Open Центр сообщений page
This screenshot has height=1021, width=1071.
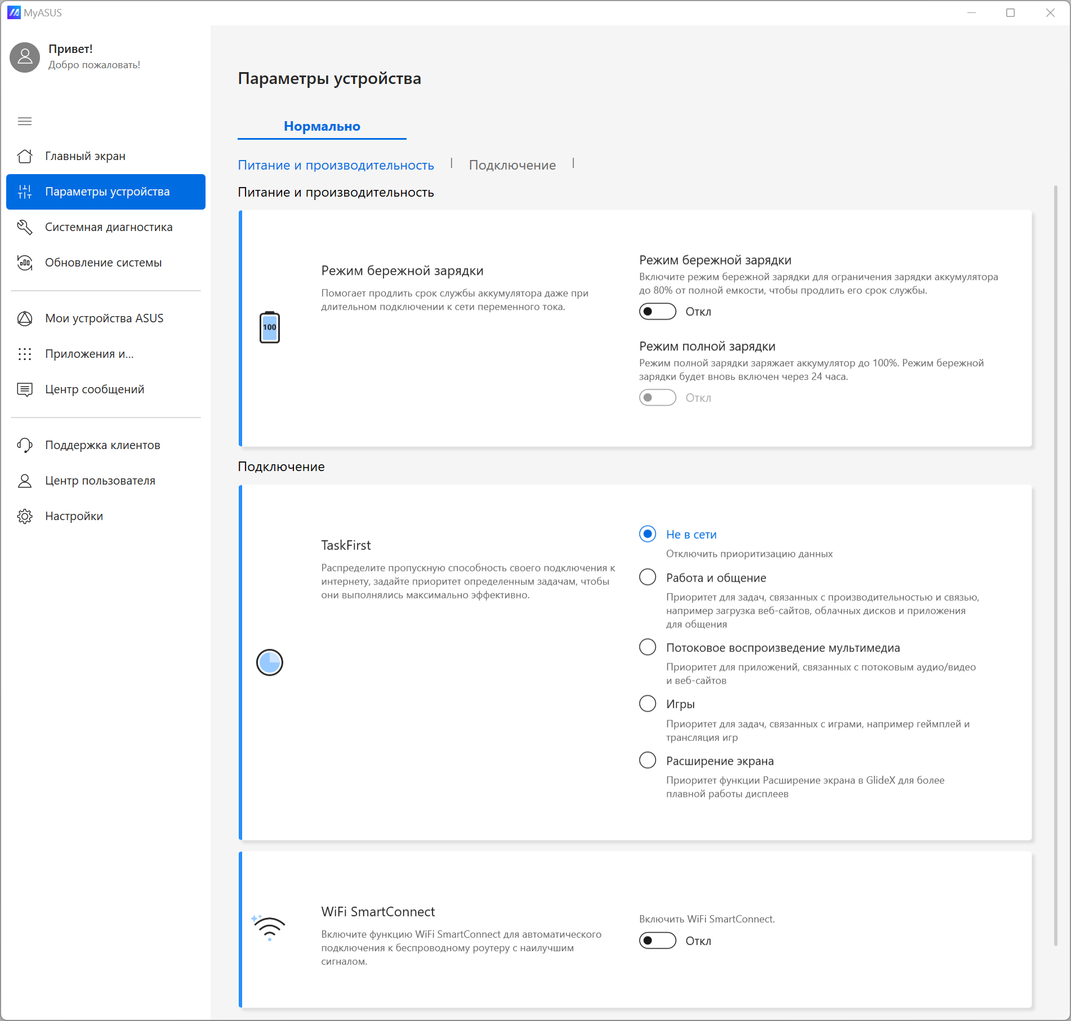click(106, 389)
